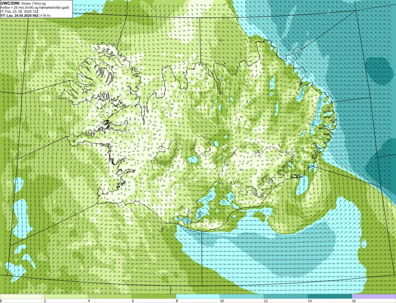The height and width of the screenshot is (303, 396).
Task: Click the 10–12 turquoise legend swatch
Action: 242,296
